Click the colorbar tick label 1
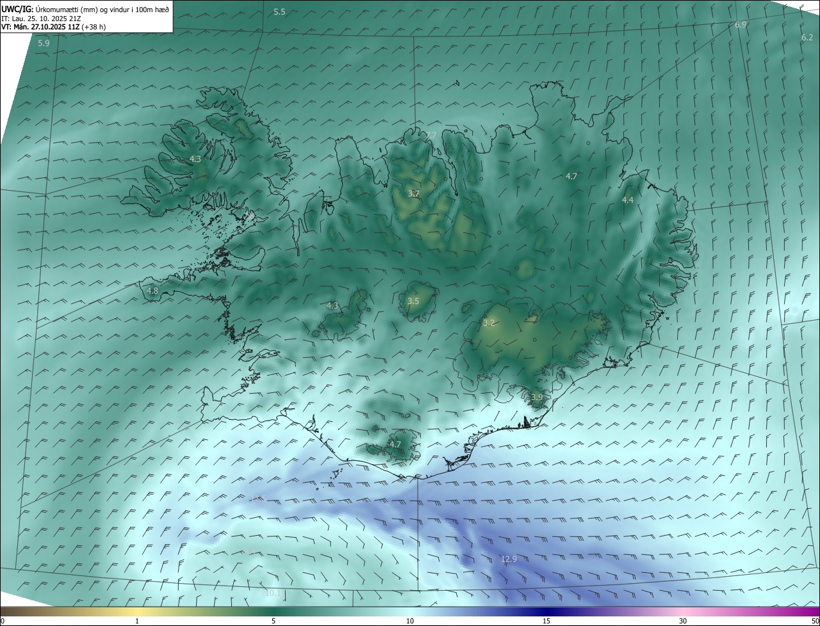Image resolution: width=820 pixels, height=626 pixels. [x=137, y=621]
